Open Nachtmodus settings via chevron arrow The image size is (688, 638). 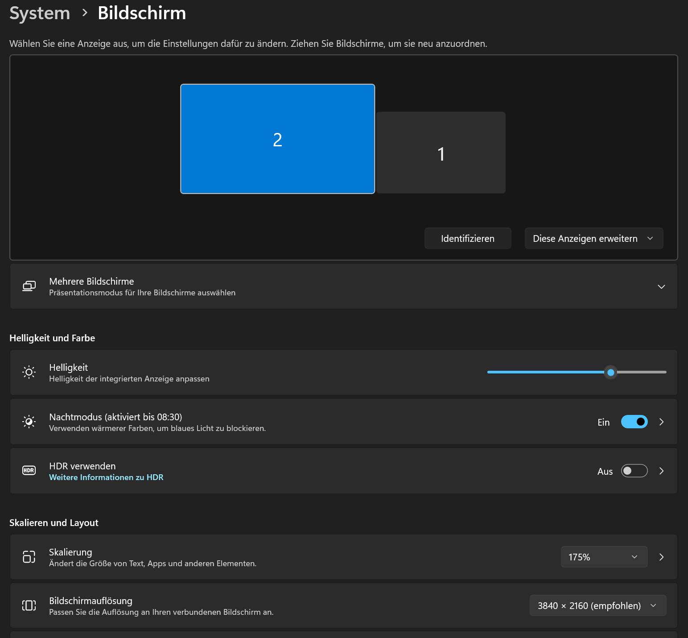tap(661, 422)
